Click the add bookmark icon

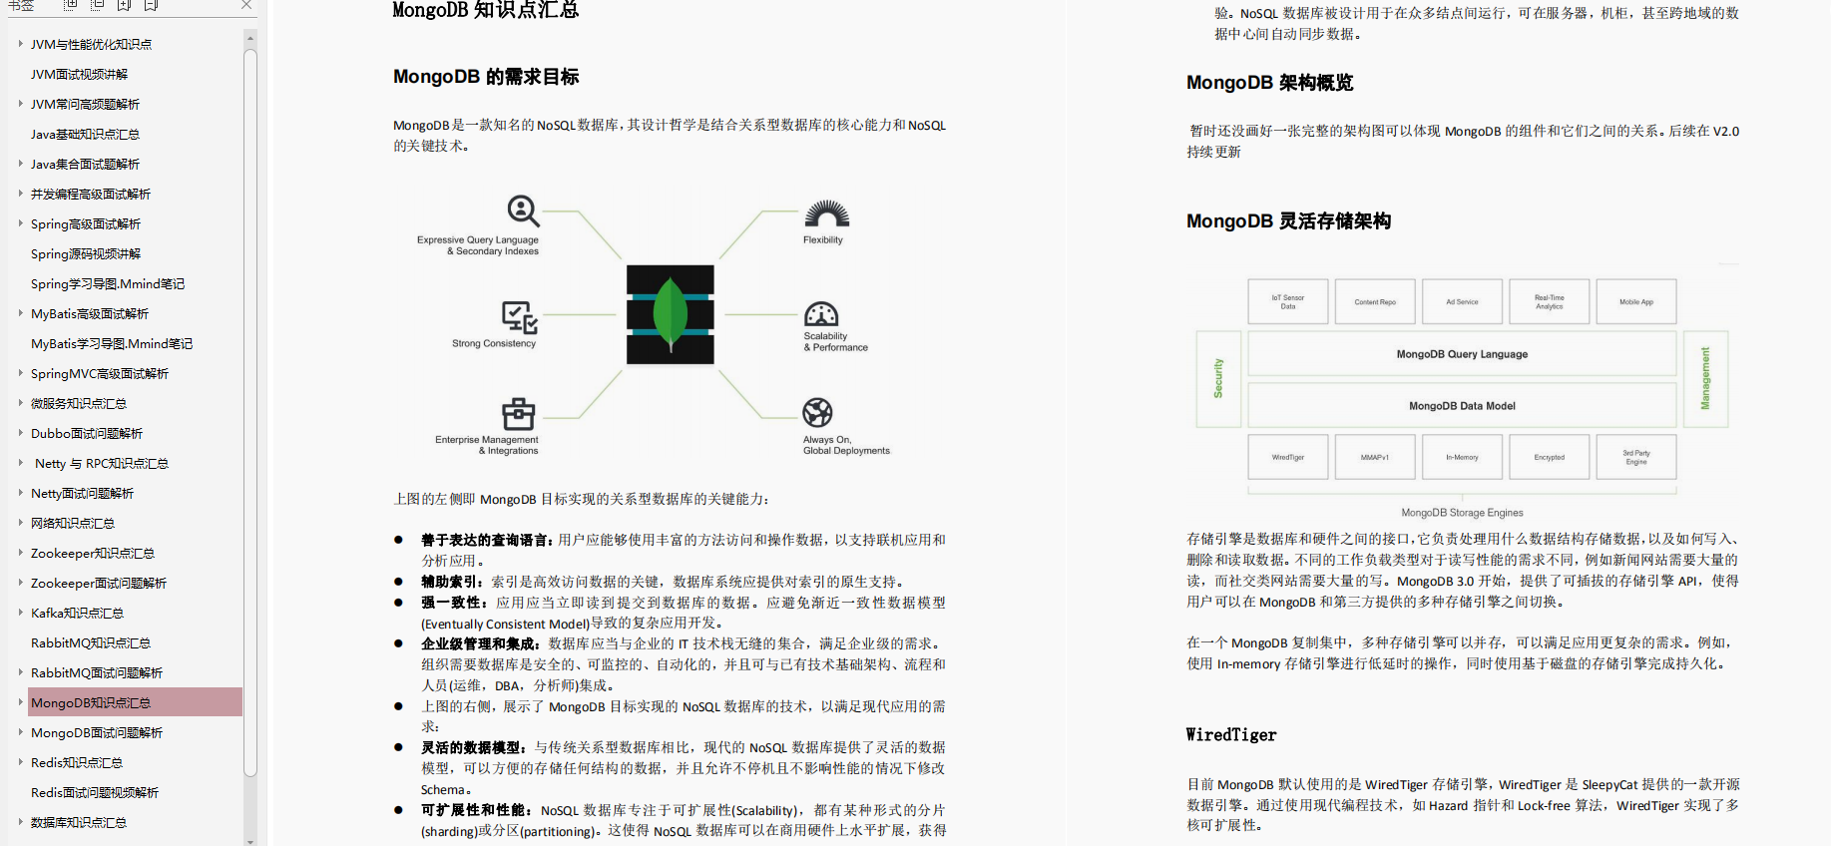pyautogui.click(x=125, y=5)
